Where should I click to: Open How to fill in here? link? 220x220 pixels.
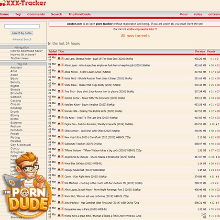point(23,55)
